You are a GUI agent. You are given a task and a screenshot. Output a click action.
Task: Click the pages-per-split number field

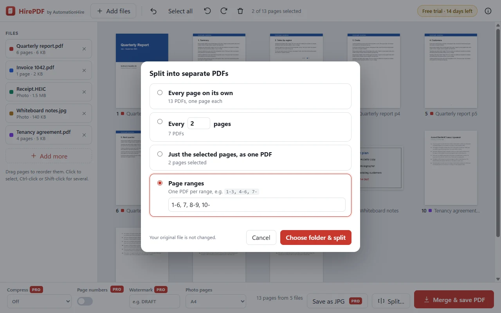[x=199, y=124]
